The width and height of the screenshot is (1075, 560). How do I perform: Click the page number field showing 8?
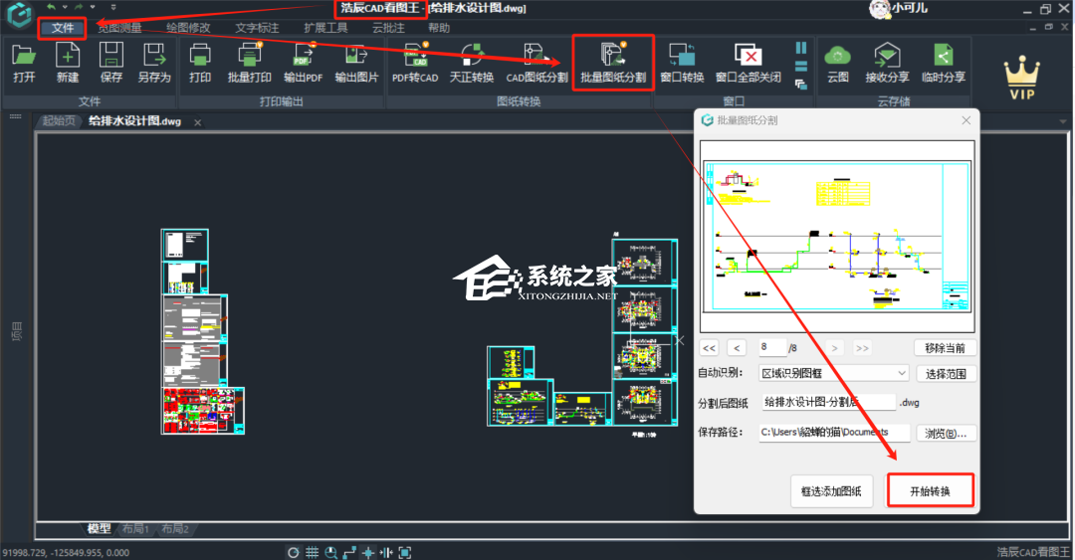coord(772,347)
